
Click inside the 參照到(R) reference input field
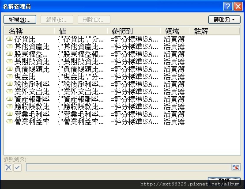(x=129, y=167)
